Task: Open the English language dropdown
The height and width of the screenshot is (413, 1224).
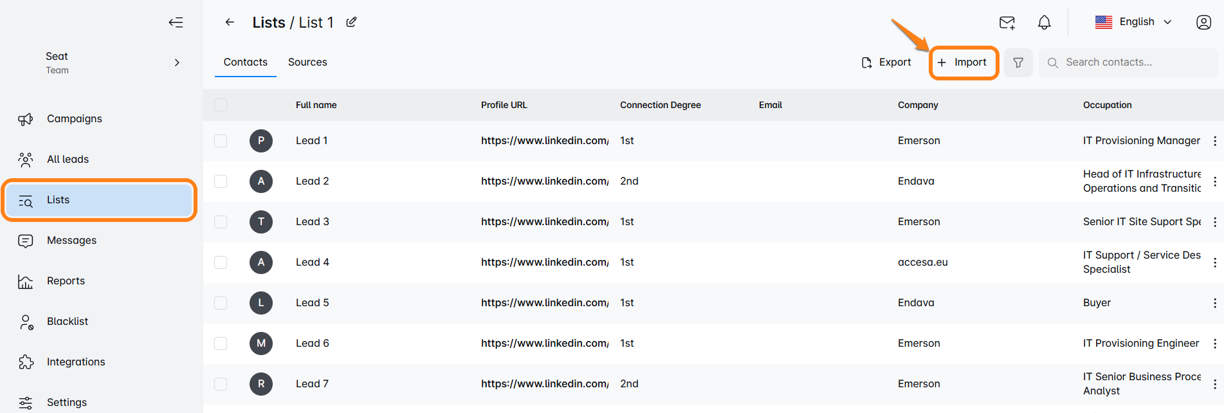Action: click(1133, 22)
